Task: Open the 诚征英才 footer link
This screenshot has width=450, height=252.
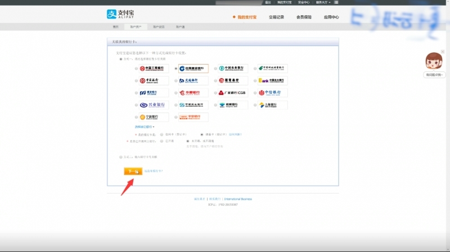Action: [200, 199]
